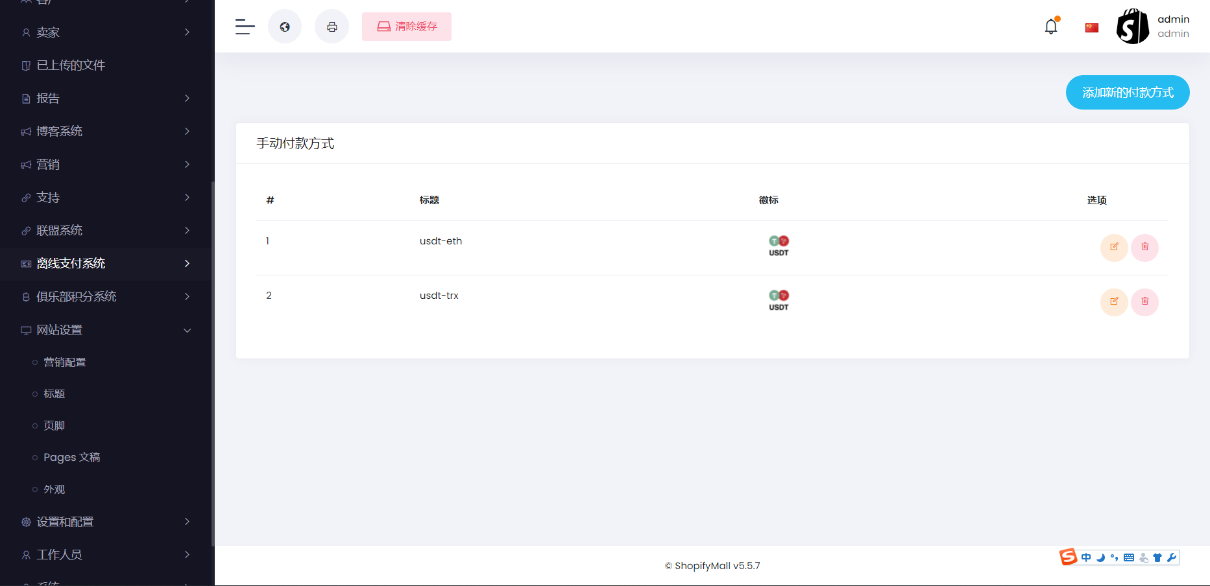Viewport: 1210px width, 586px height.
Task: Collapse the 网站设置 sidebar menu
Action: pos(106,330)
